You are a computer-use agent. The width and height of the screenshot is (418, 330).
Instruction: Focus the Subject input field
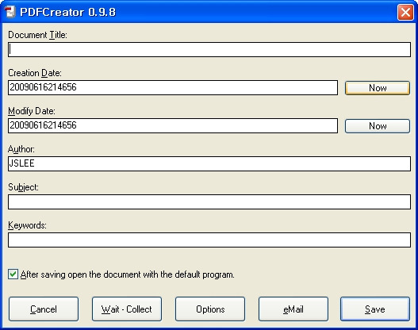209,201
